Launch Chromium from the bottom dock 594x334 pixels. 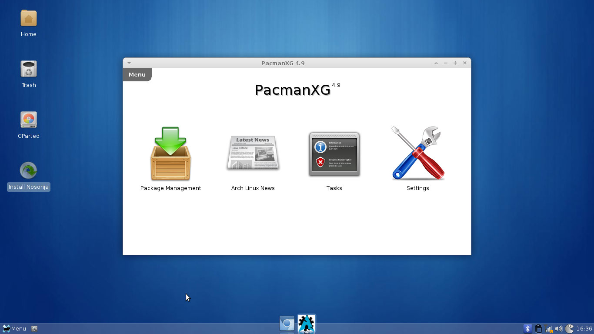pyautogui.click(x=287, y=324)
